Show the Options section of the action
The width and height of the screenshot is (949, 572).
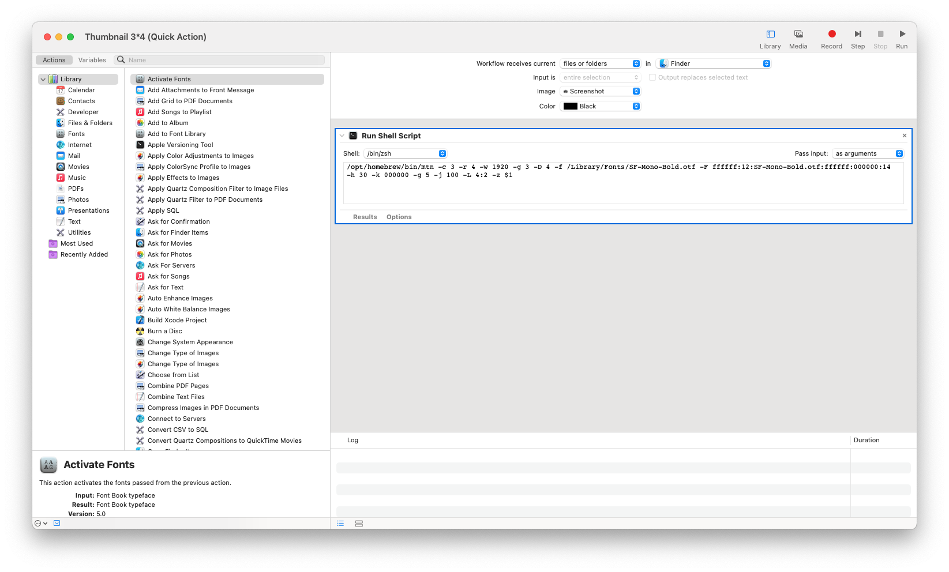399,217
